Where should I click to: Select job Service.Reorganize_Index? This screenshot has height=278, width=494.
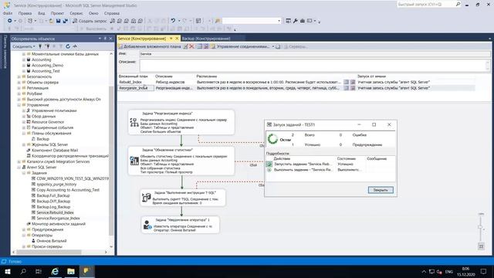click(58, 219)
